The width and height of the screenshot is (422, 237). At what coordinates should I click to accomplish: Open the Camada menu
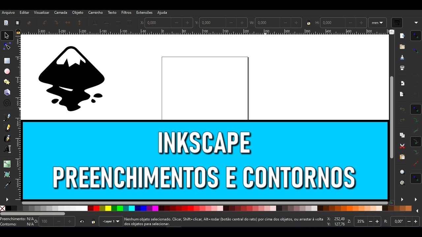click(x=61, y=13)
